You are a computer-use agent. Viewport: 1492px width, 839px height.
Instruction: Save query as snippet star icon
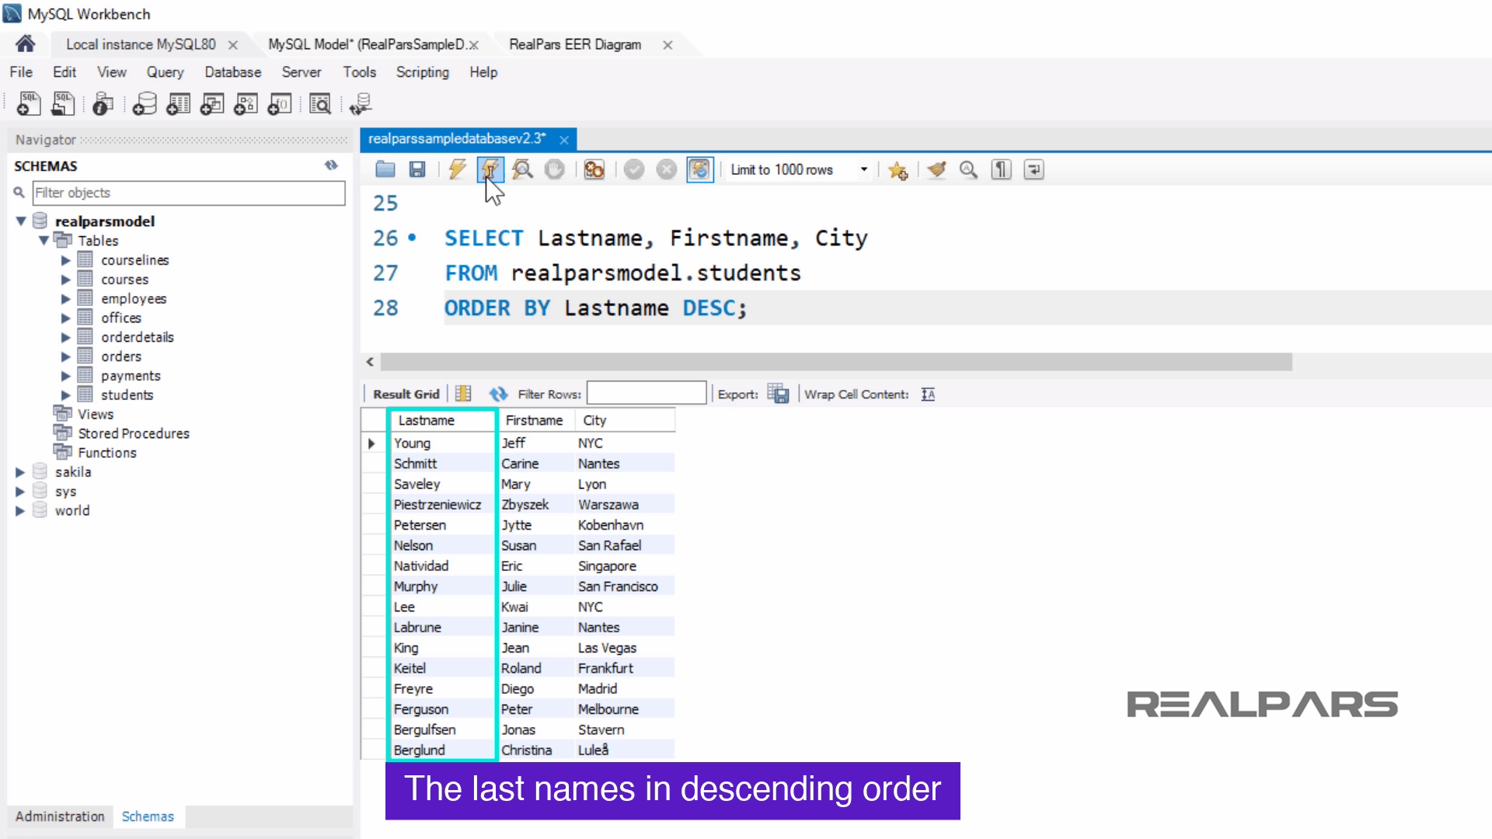[x=898, y=170]
